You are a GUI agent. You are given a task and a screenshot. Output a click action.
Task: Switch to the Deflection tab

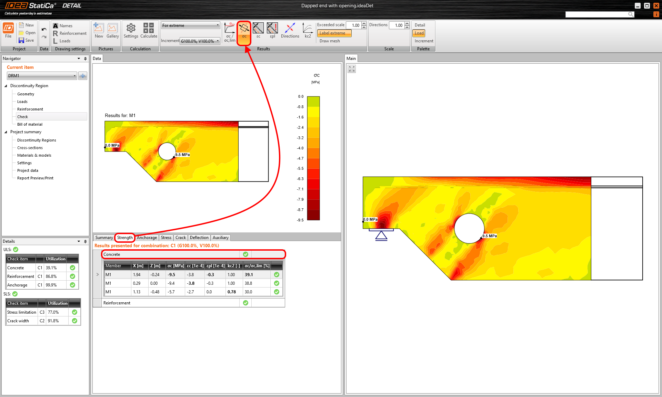(199, 238)
